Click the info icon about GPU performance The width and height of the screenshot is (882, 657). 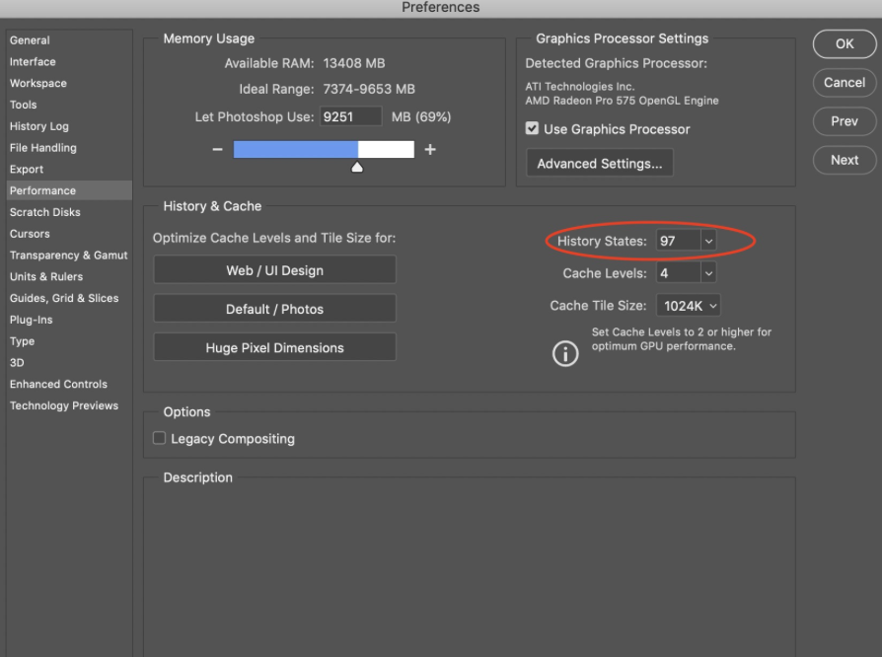[x=564, y=352]
